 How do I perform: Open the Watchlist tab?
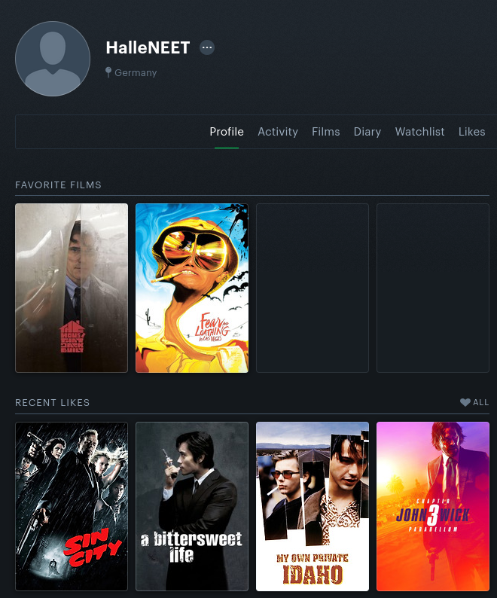419,132
